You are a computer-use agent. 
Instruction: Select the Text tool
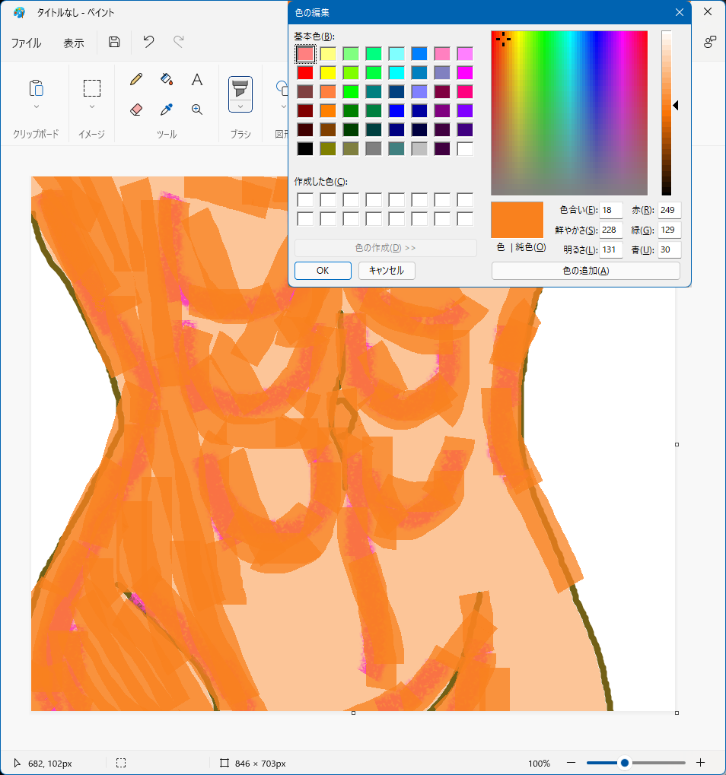pos(196,79)
